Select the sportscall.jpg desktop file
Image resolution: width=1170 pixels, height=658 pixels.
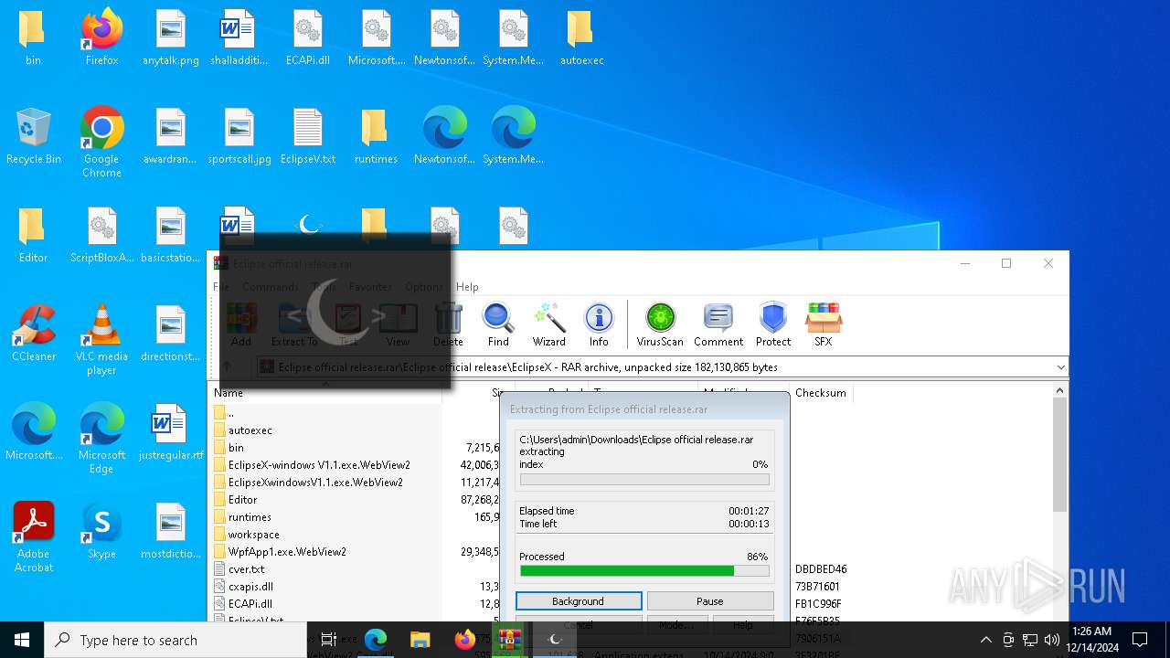tap(239, 136)
